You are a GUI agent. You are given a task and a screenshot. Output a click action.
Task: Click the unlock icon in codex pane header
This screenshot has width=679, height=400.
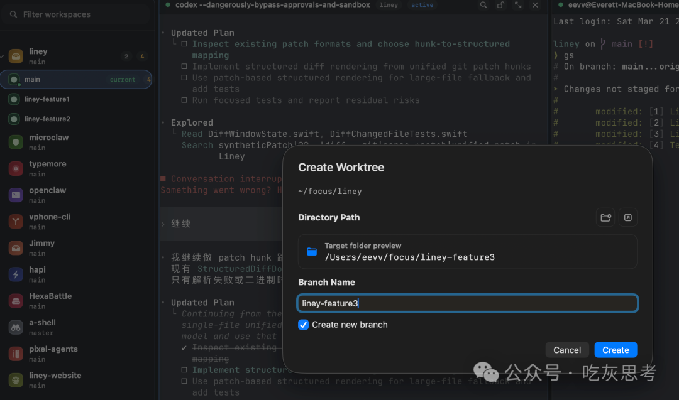(x=500, y=5)
